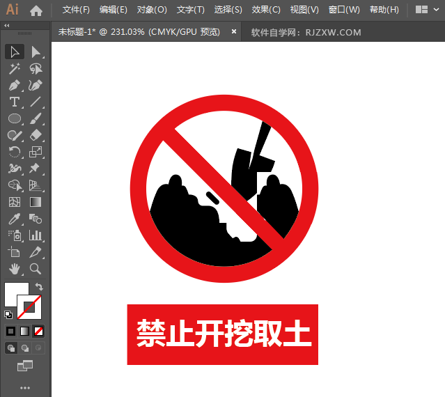Select the Ellipse tool
This screenshot has height=397, width=445.
click(15, 118)
